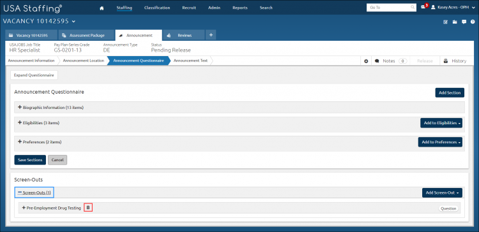479x232 pixels.
Task: Switch to the Reviews tab
Action: (184, 35)
